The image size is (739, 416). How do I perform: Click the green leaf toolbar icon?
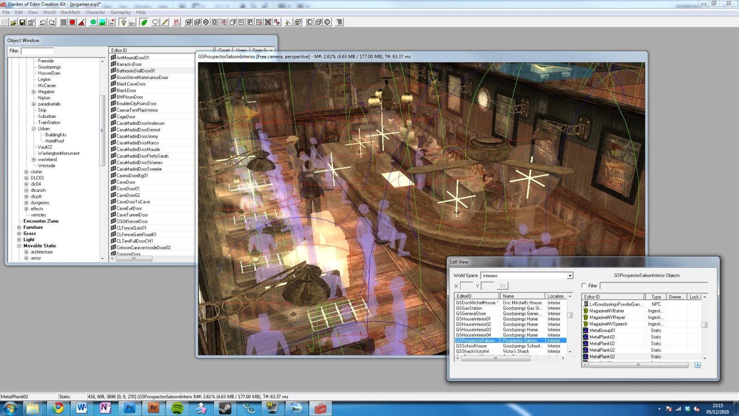(x=144, y=22)
